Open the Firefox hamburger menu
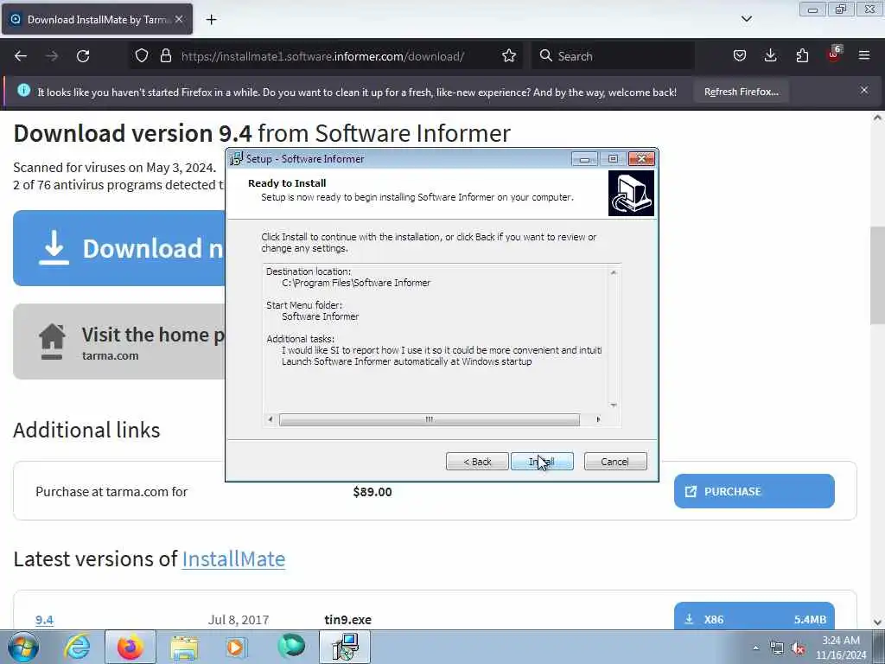885x664 pixels. [864, 56]
